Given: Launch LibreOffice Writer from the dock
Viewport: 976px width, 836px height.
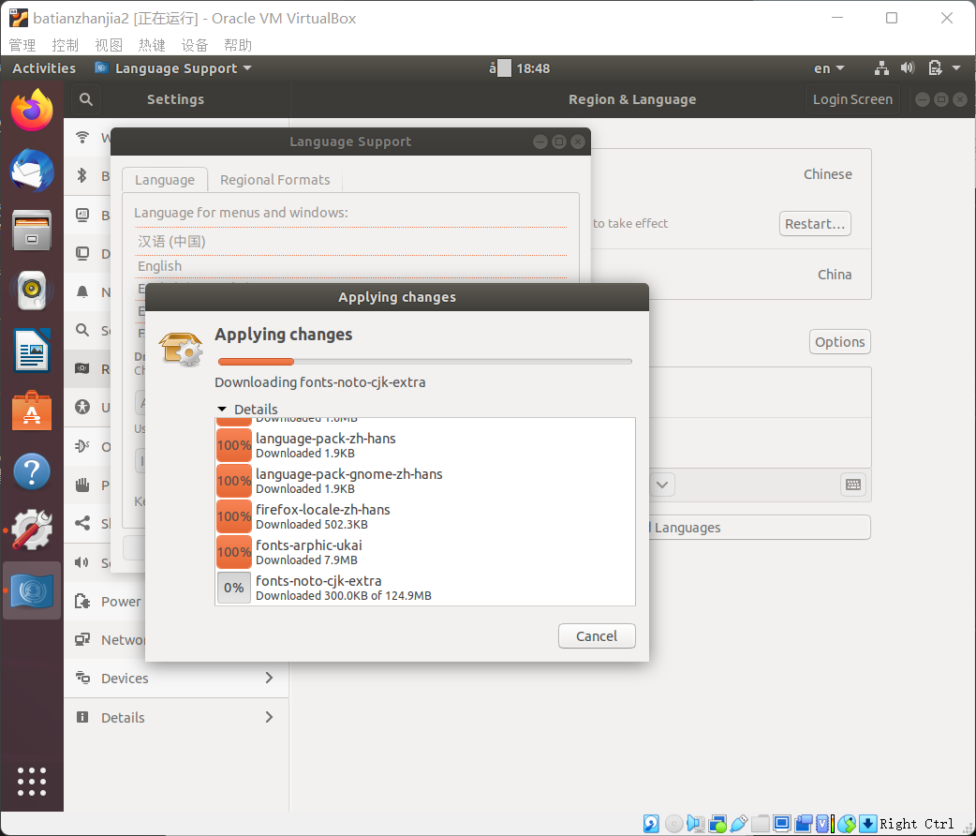Looking at the screenshot, I should [x=32, y=351].
